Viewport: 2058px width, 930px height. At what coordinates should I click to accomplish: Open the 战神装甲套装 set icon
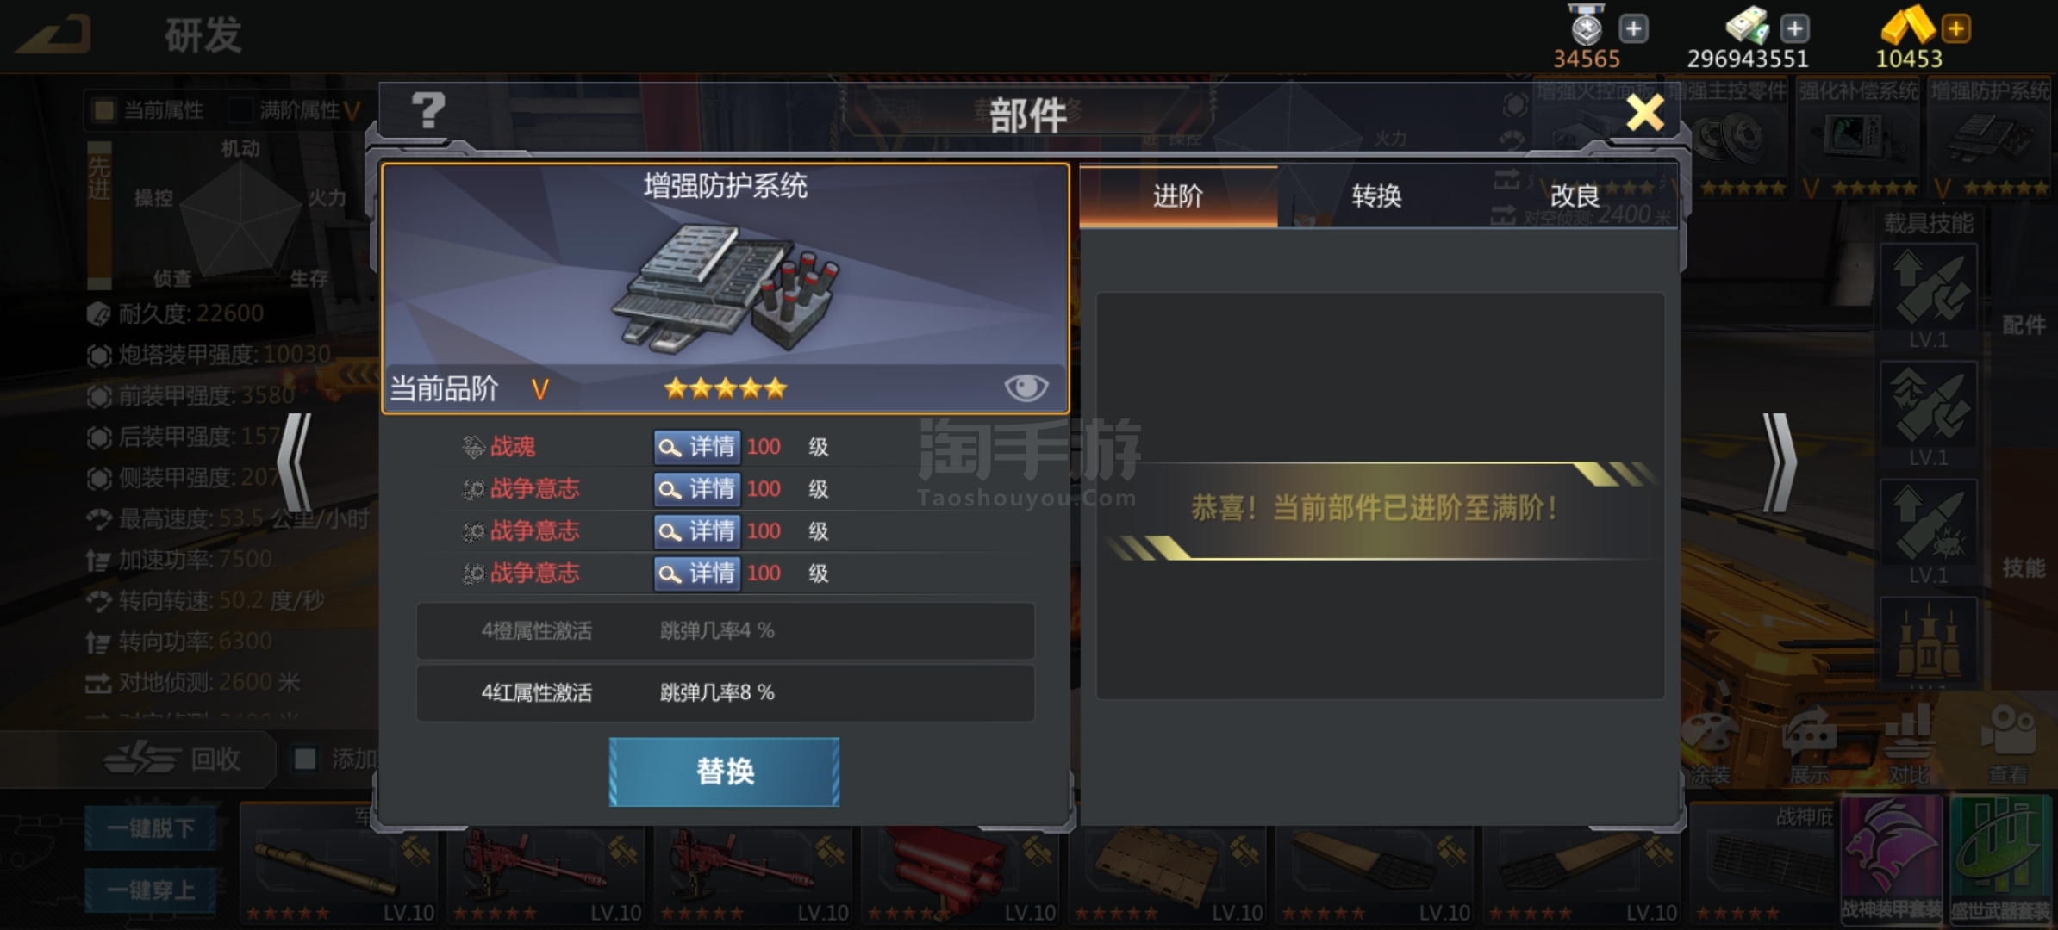[x=1893, y=859]
